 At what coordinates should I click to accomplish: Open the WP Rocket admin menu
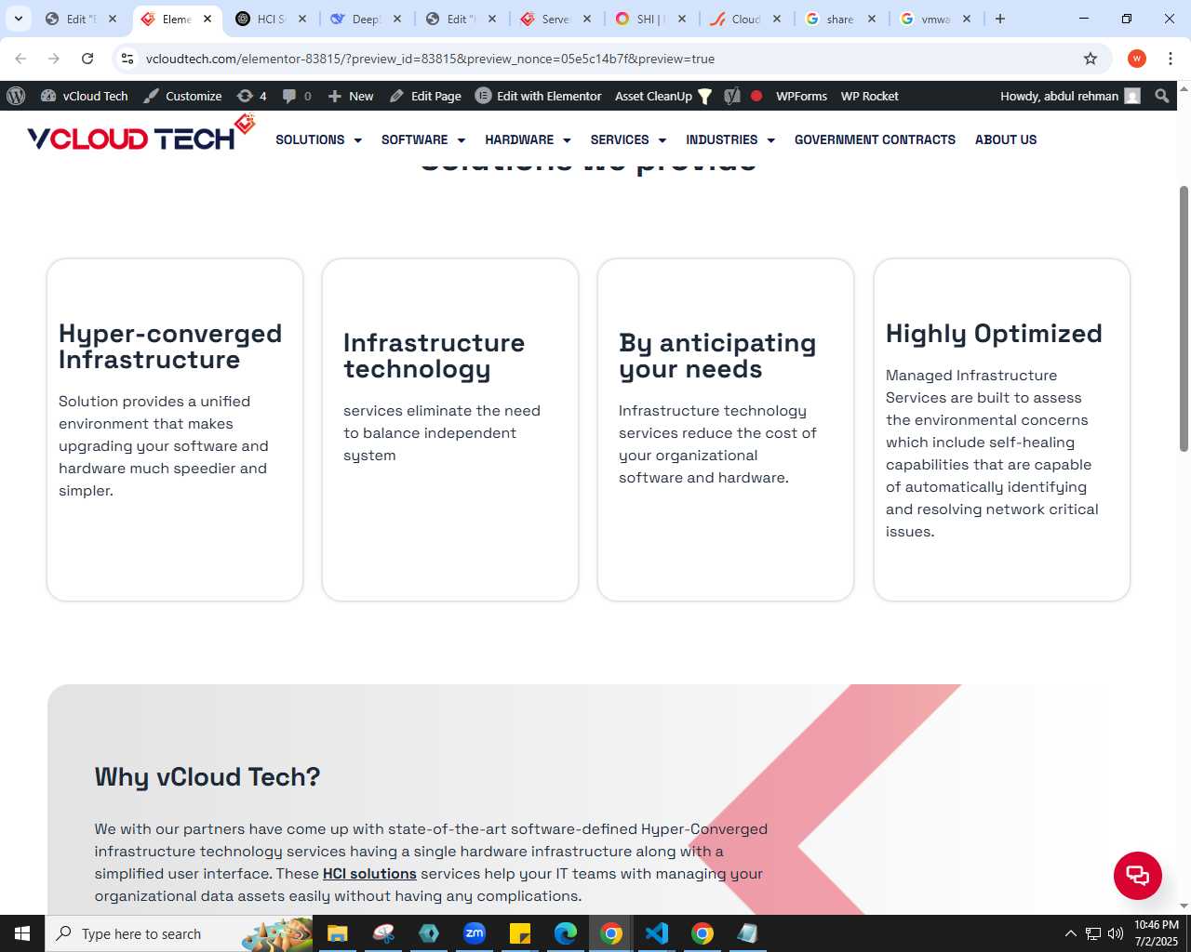pyautogui.click(x=869, y=96)
